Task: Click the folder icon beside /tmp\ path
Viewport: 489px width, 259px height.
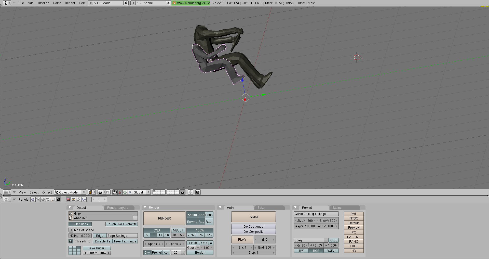Action: click(x=71, y=214)
